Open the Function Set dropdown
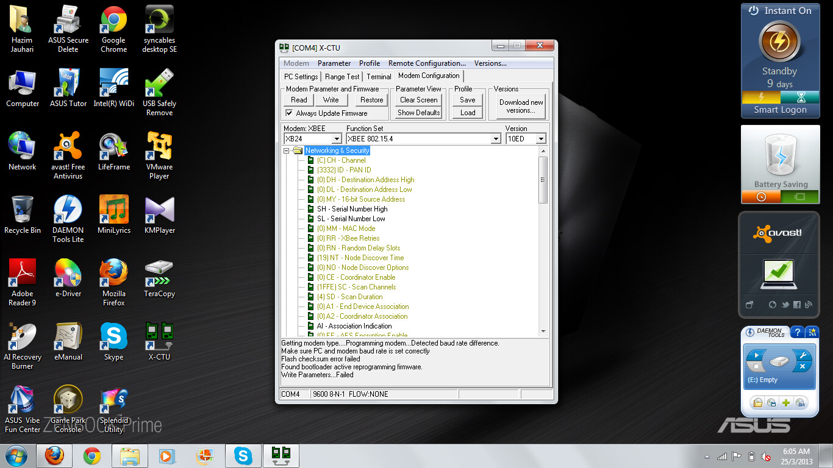This screenshot has height=468, width=833. click(496, 138)
